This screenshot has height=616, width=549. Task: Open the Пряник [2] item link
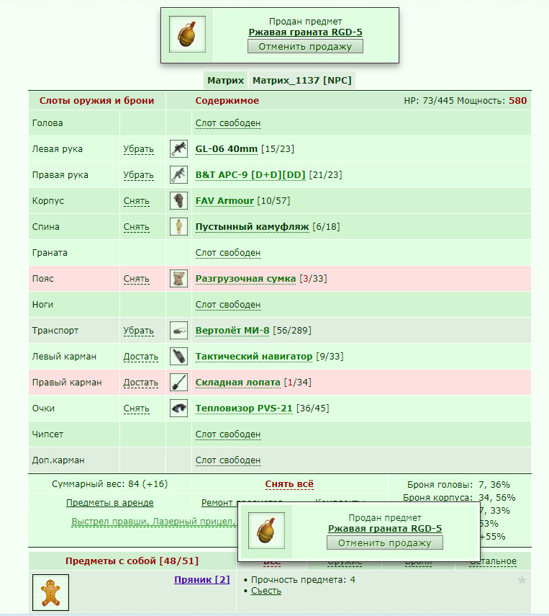pyautogui.click(x=202, y=580)
